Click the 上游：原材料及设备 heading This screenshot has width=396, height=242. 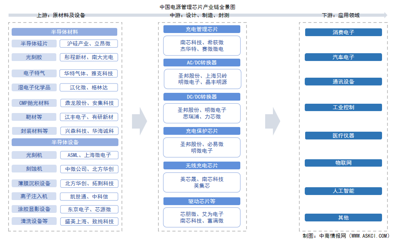pos(61,15)
